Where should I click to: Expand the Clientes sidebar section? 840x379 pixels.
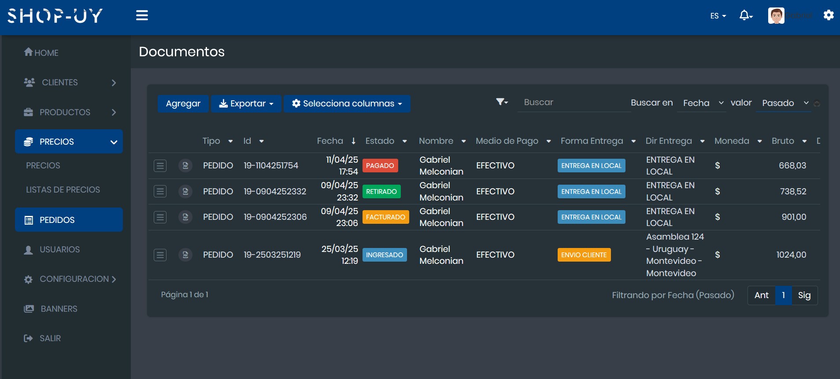(x=69, y=83)
